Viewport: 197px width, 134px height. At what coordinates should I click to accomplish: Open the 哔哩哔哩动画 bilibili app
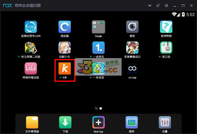point(31,69)
